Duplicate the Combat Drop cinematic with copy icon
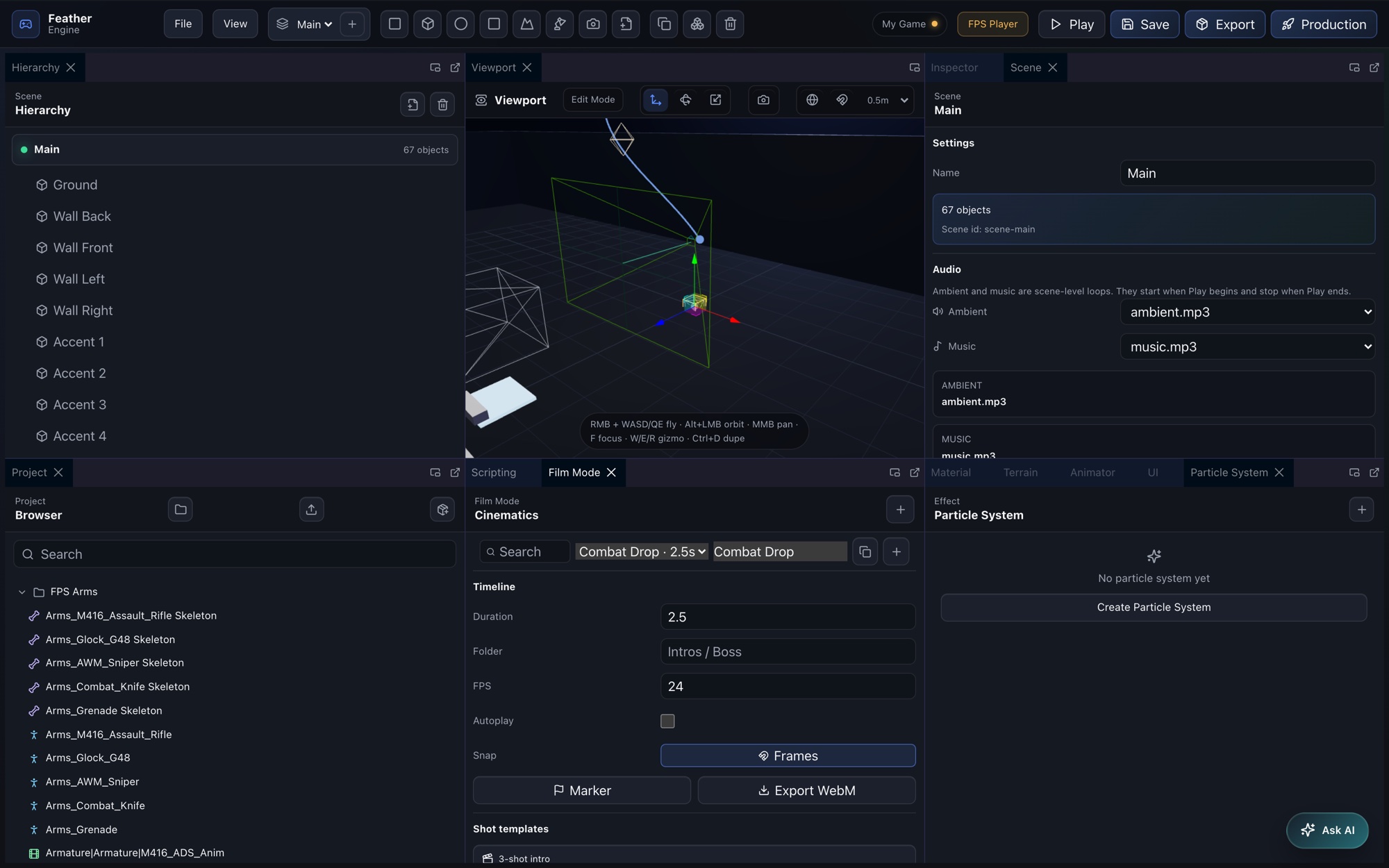This screenshot has width=1389, height=868. click(865, 552)
